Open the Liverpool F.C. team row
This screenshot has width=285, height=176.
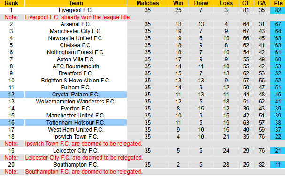pos(143,10)
